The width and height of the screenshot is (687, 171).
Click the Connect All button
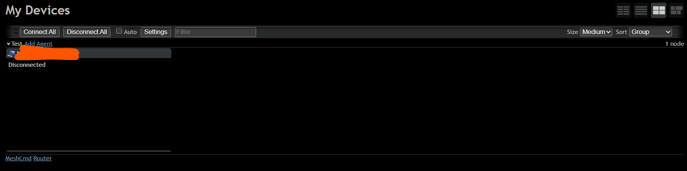click(x=39, y=32)
